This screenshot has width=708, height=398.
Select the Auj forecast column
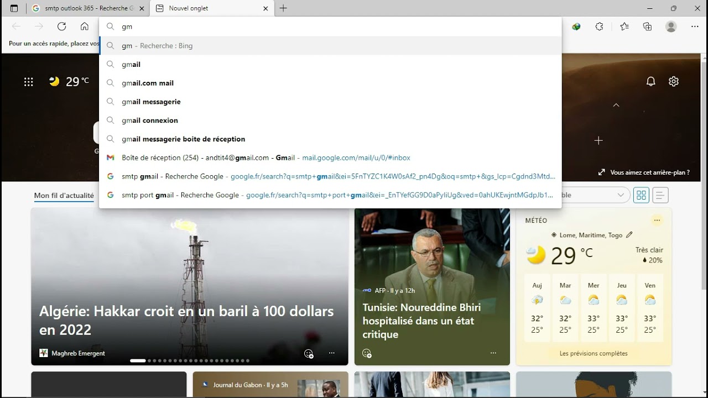537,307
